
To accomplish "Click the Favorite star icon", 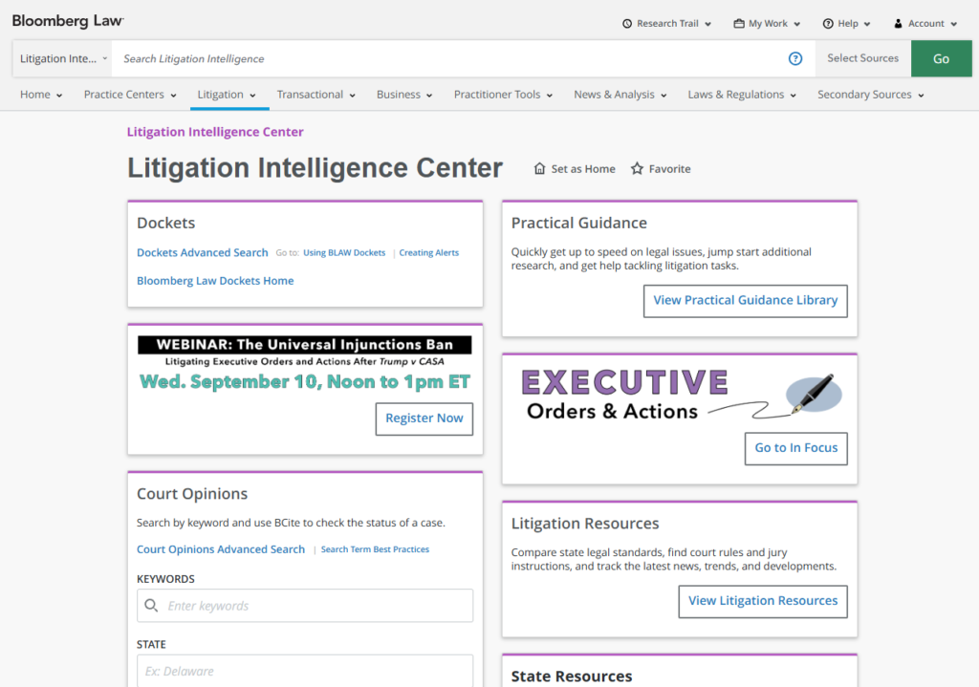I will coord(637,169).
